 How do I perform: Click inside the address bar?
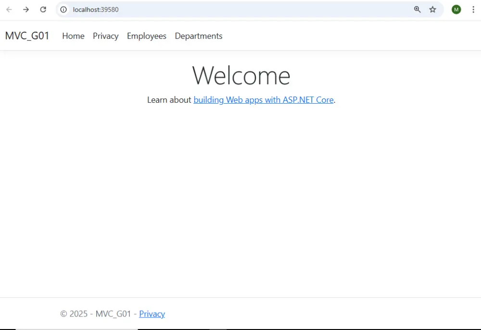(x=144, y=9)
